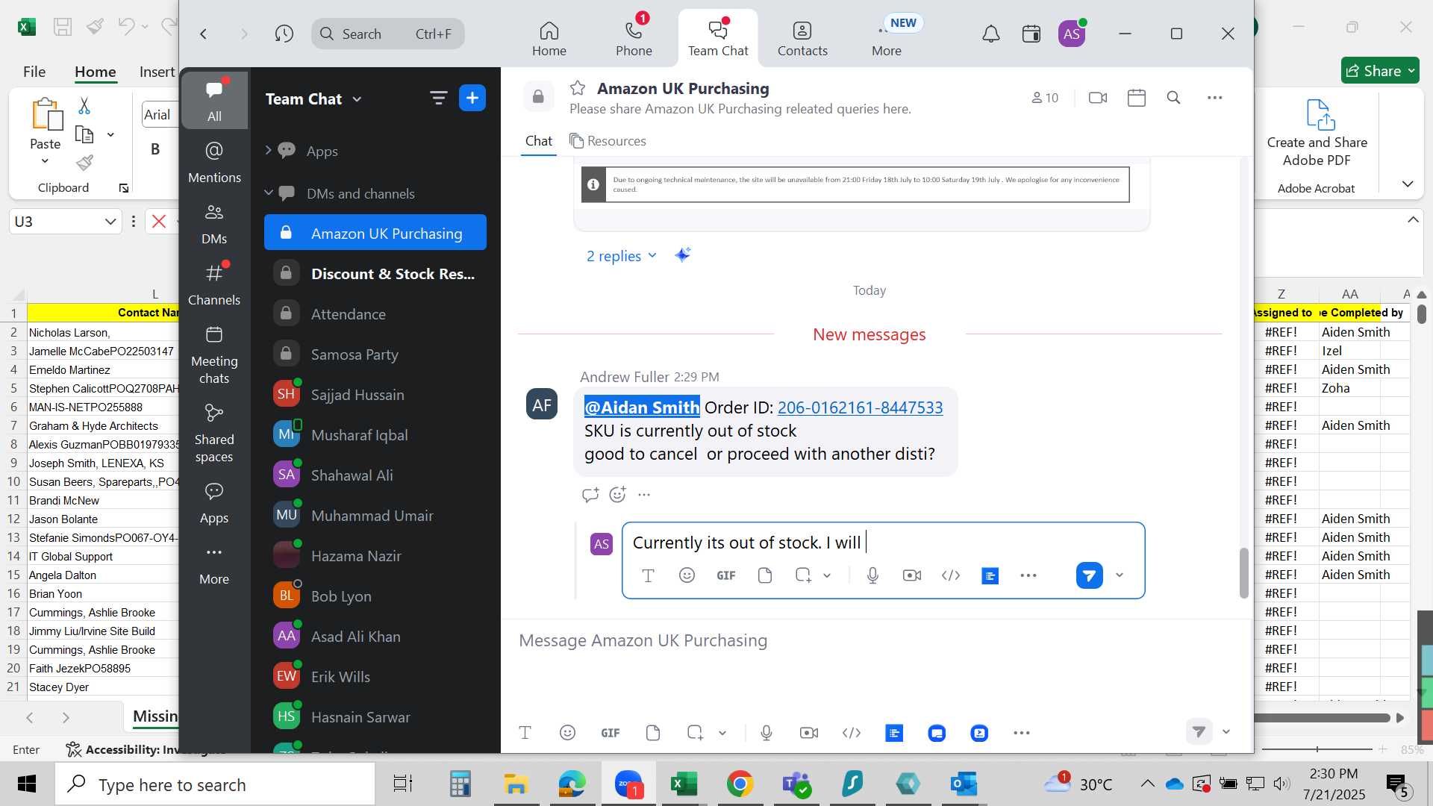Open the calendar icon next to the bell
The image size is (1433, 806).
point(1031,34)
